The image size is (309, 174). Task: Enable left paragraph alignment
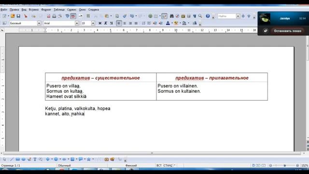click(x=119, y=23)
